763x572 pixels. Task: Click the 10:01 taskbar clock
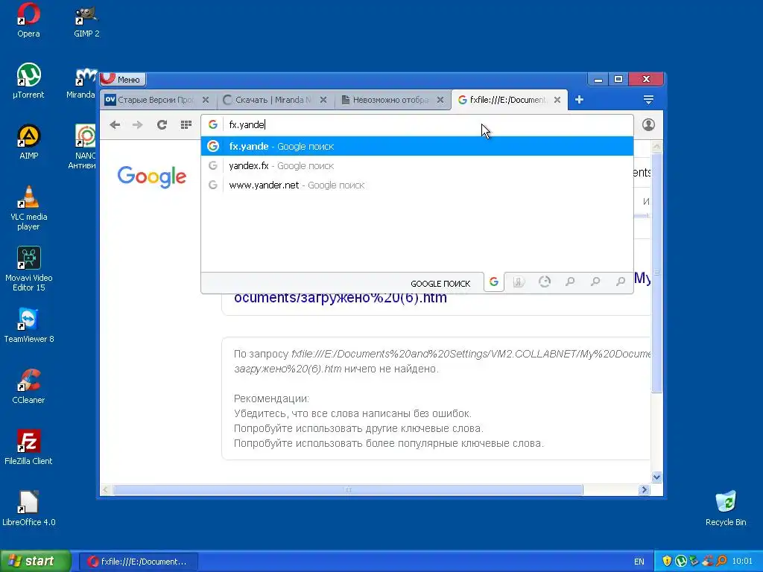tap(742, 562)
